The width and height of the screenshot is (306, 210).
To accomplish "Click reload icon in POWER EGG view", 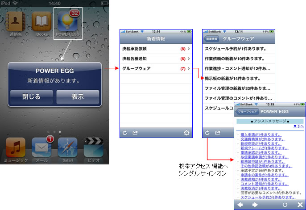I will tap(285, 205).
